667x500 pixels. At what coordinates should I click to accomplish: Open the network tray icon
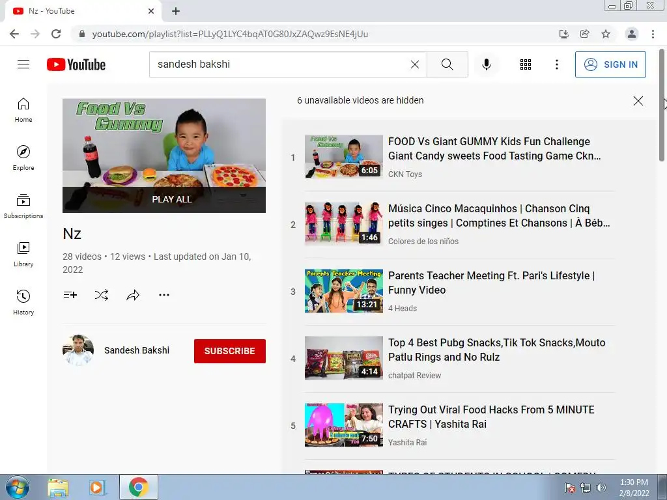click(586, 488)
